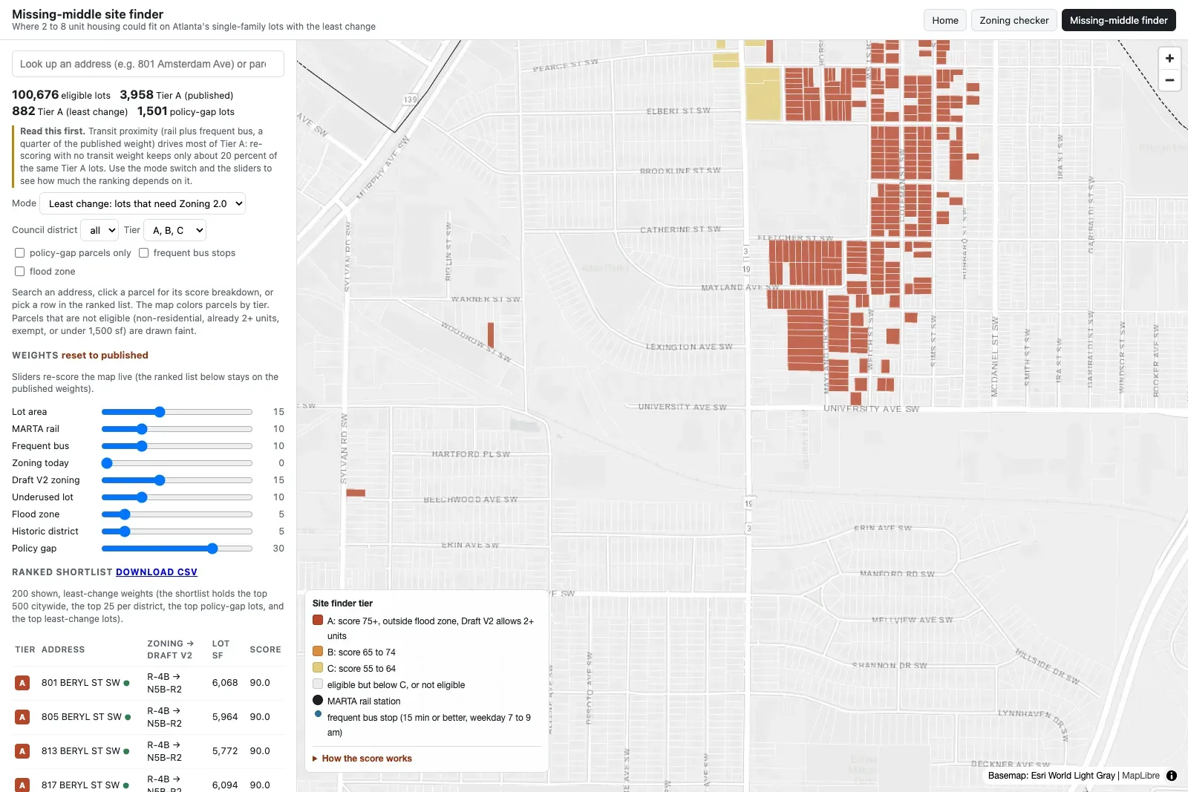Click Tier A badge for 805 BERYL ST SW
Image resolution: width=1188 pixels, height=792 pixels.
pos(22,717)
